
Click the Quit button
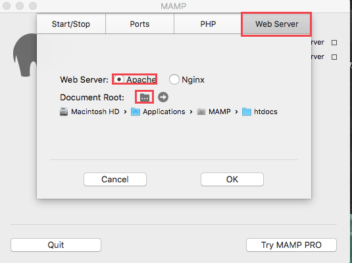pyautogui.click(x=56, y=245)
